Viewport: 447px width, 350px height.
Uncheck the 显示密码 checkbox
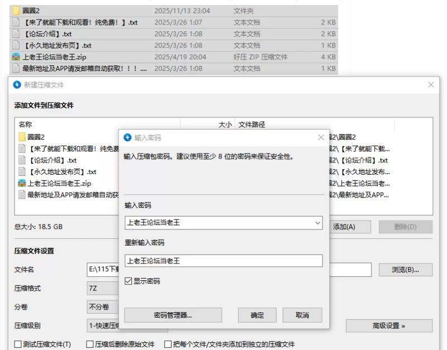pyautogui.click(x=129, y=281)
